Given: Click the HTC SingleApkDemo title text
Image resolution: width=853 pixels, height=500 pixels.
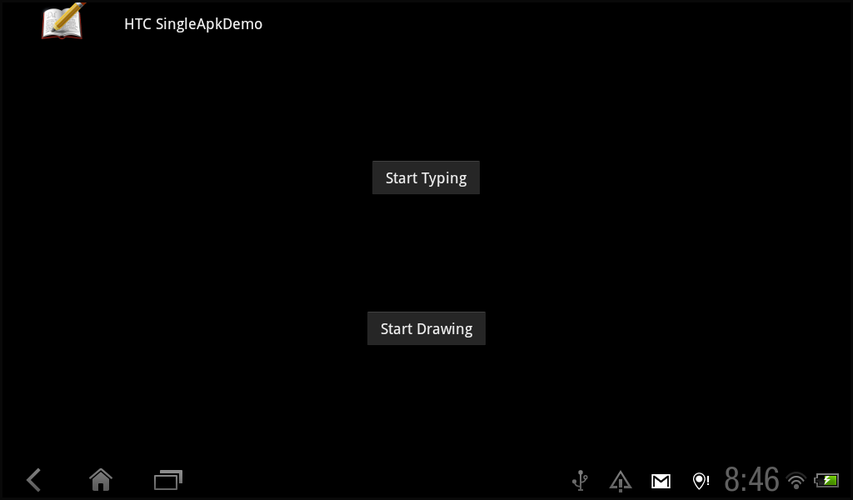Looking at the screenshot, I should click(x=193, y=24).
